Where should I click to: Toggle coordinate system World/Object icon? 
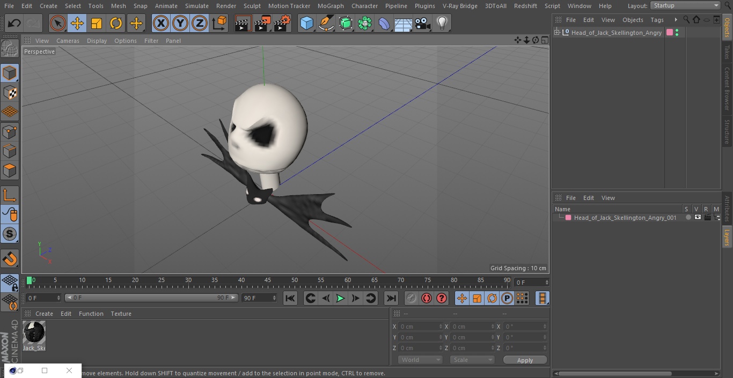point(219,24)
